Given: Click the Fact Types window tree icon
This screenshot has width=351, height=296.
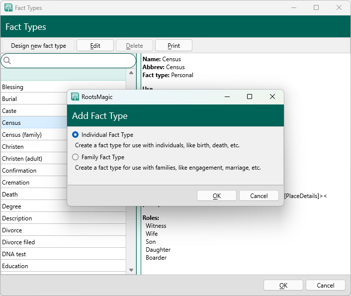Looking at the screenshot, I should tap(8, 7).
